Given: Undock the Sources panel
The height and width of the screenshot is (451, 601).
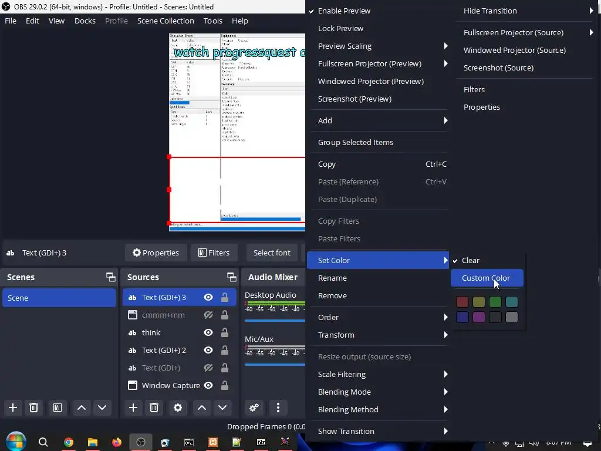Looking at the screenshot, I should (231, 277).
